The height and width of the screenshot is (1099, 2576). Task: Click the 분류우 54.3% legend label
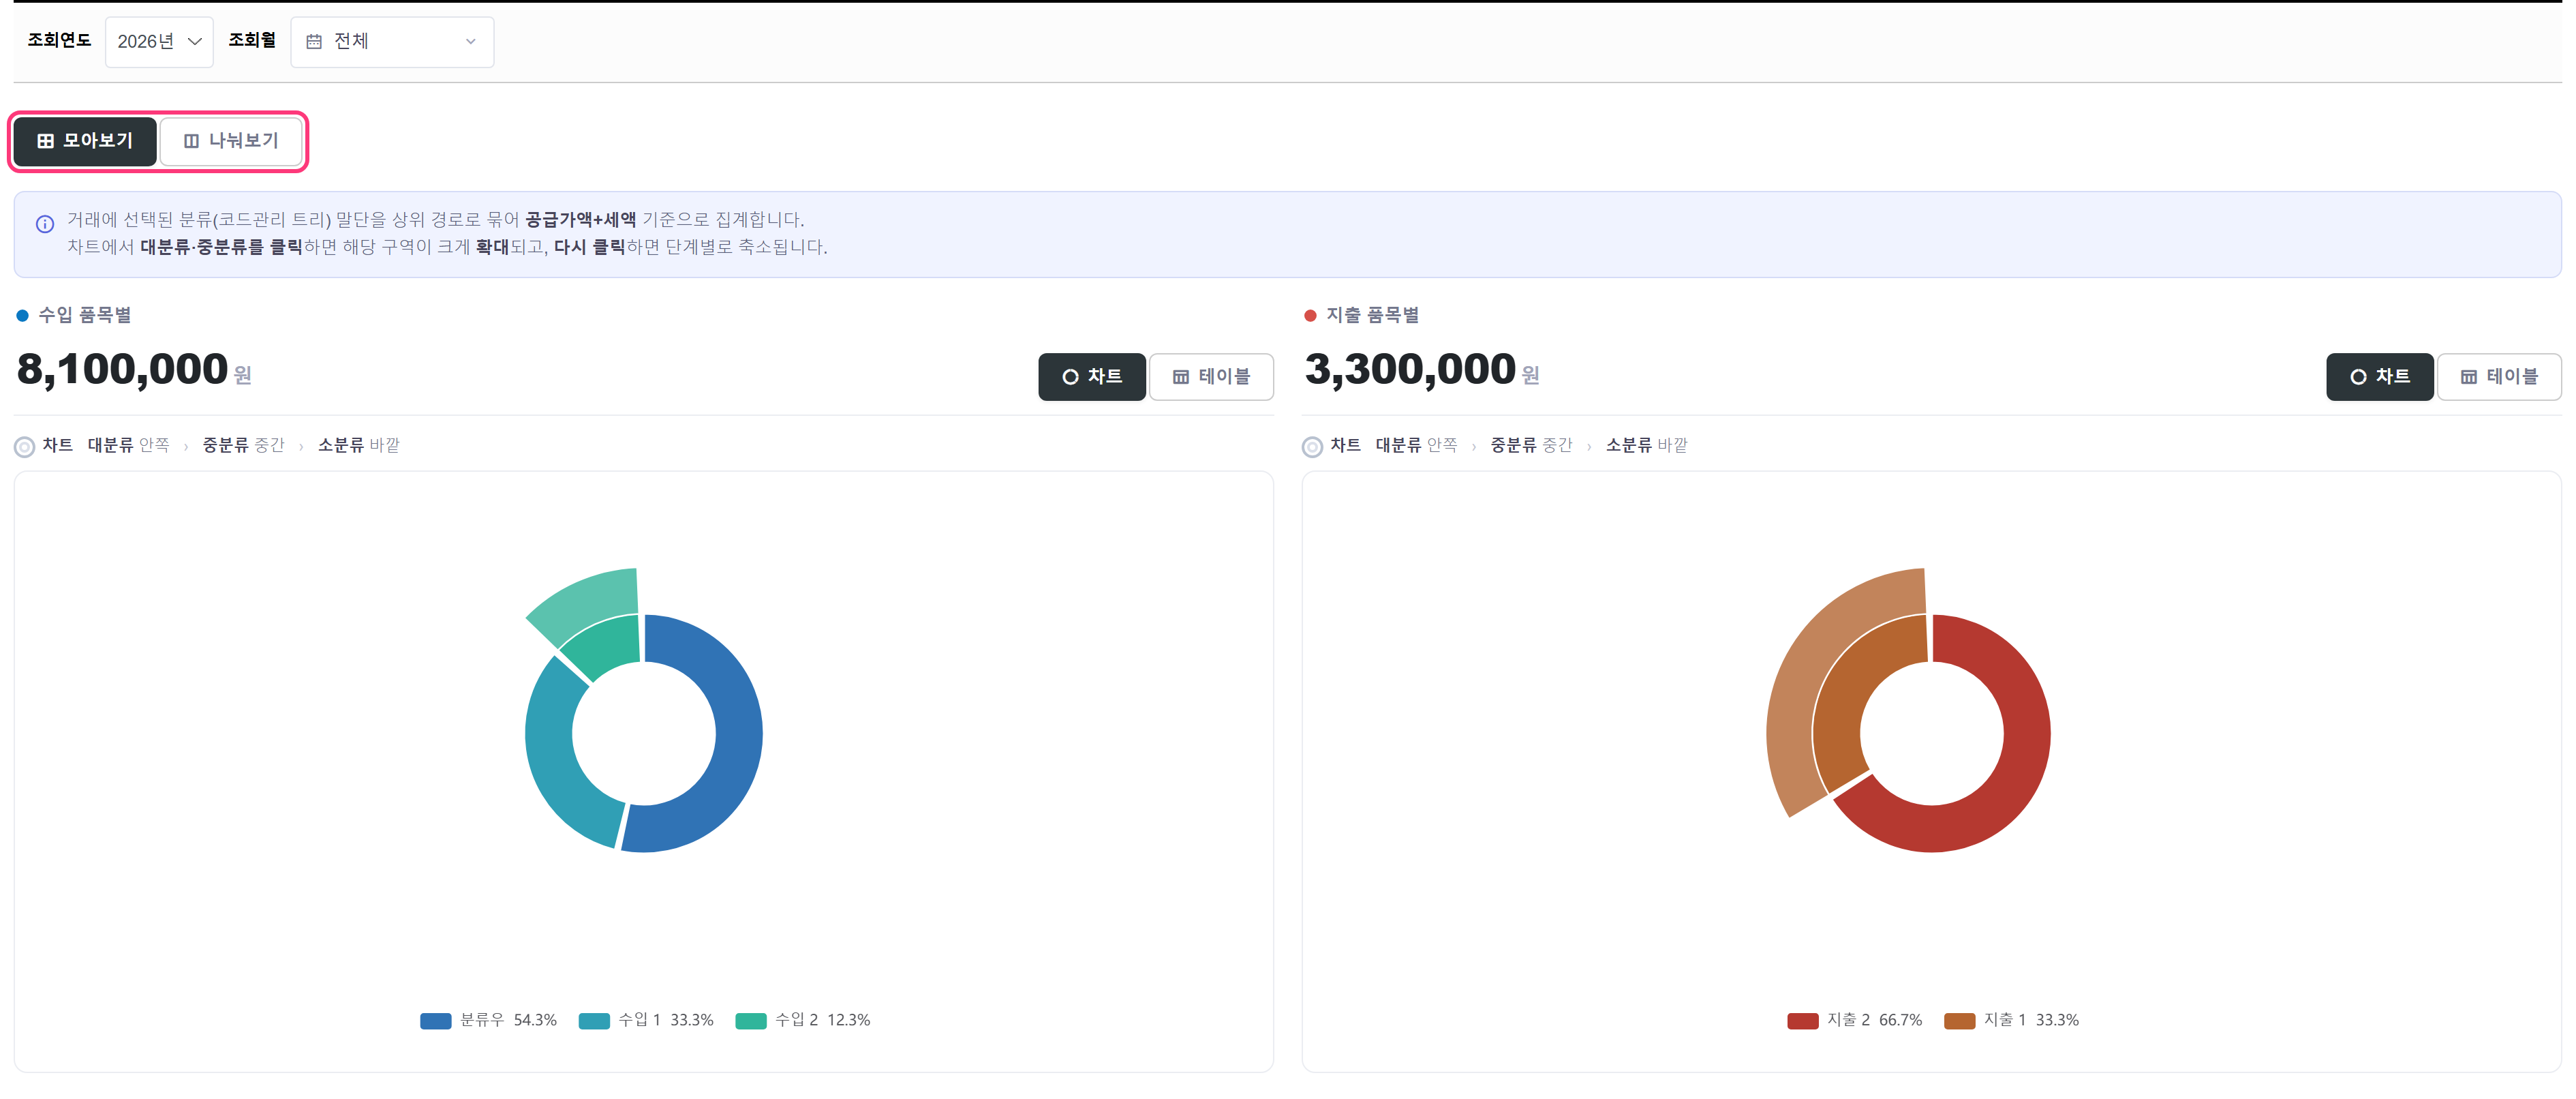click(x=508, y=1020)
